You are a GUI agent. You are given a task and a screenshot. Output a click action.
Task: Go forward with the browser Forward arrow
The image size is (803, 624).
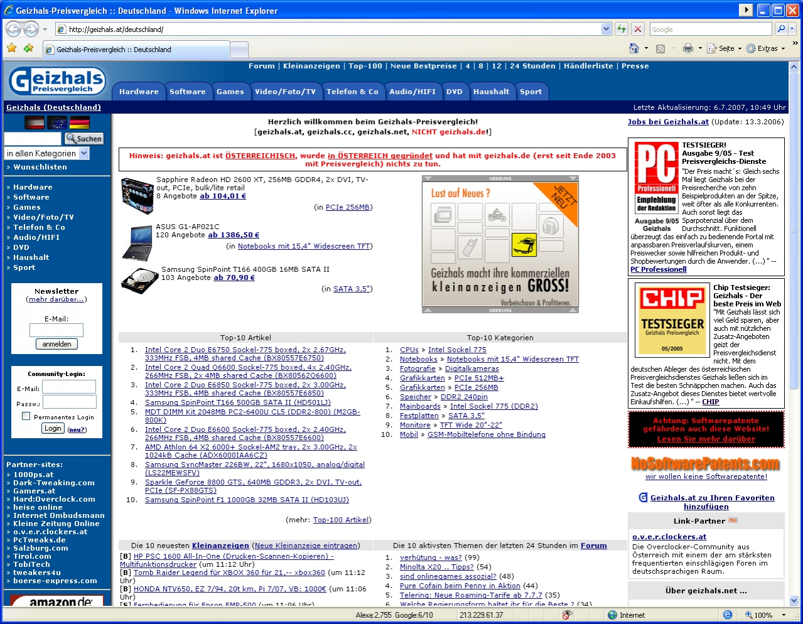pyautogui.click(x=31, y=29)
